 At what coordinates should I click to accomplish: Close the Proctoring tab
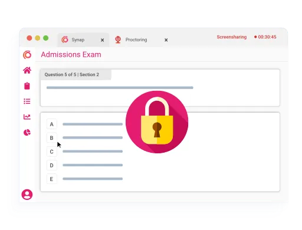click(x=166, y=40)
